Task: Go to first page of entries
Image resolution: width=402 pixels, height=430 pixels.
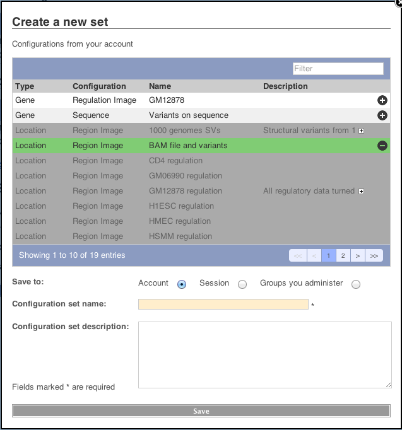Action: (x=297, y=255)
